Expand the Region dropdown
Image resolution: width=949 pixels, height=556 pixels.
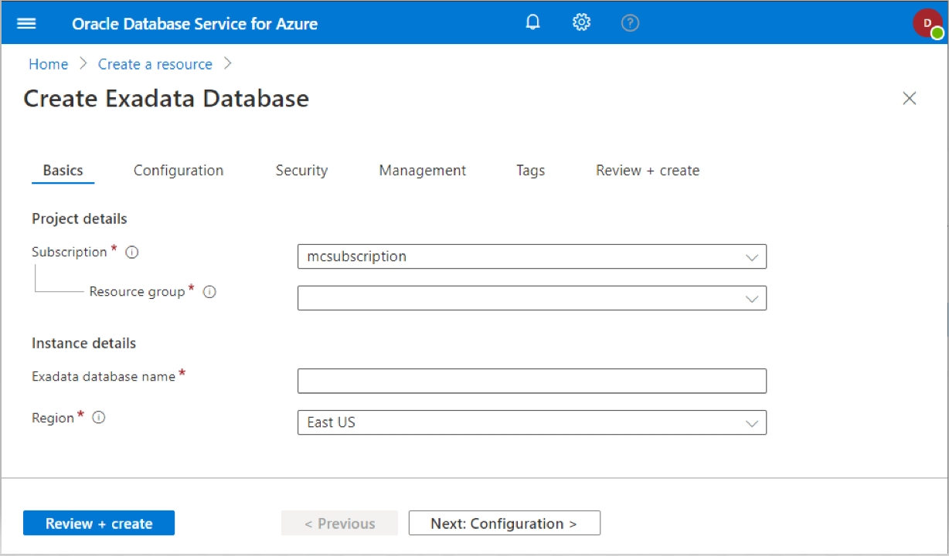(x=532, y=422)
